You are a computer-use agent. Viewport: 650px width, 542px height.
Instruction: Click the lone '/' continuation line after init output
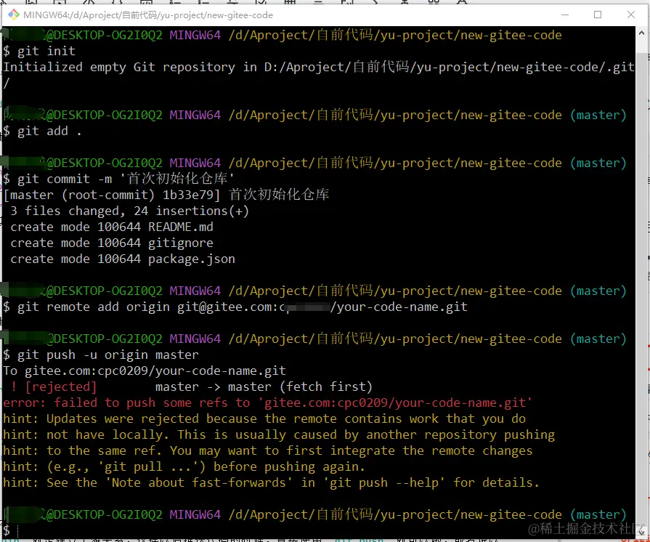pyautogui.click(x=7, y=84)
